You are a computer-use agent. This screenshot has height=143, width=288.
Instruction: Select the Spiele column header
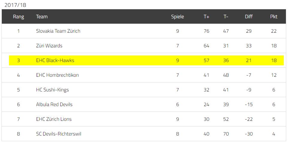177,16
